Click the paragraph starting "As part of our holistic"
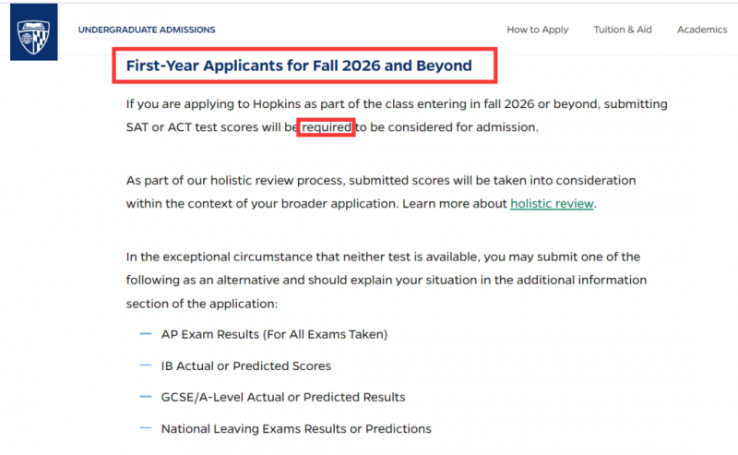This screenshot has height=455, width=738. pos(381,192)
